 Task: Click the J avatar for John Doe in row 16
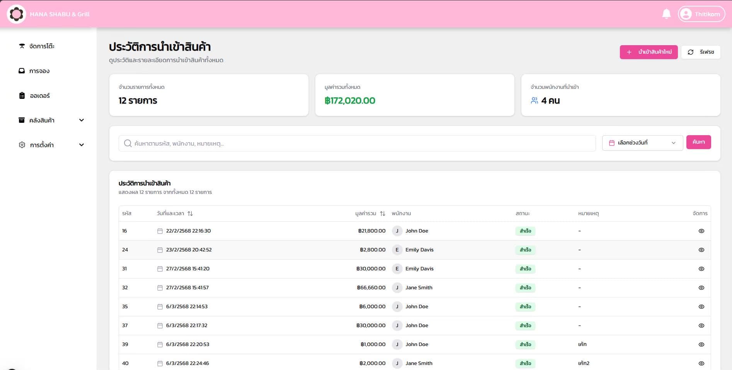pyautogui.click(x=397, y=231)
